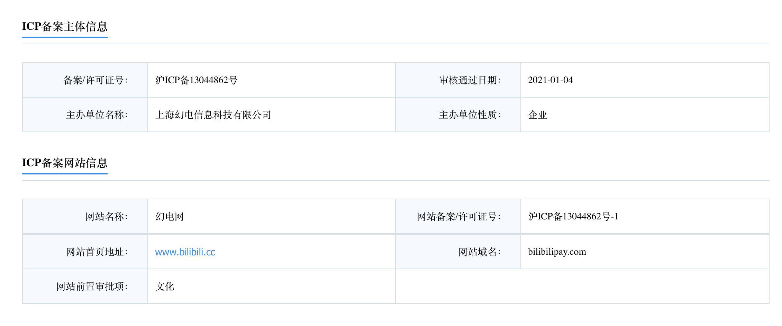The width and height of the screenshot is (782, 326).
Task: Click the 备案/许可证号 label cell
Action: [96, 80]
